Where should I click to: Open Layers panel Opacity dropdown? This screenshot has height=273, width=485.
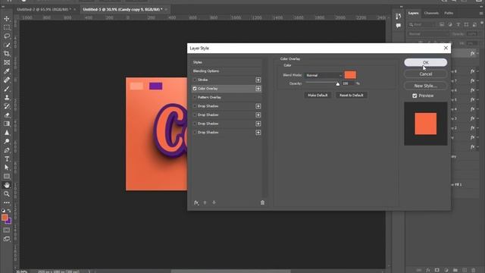click(472, 34)
